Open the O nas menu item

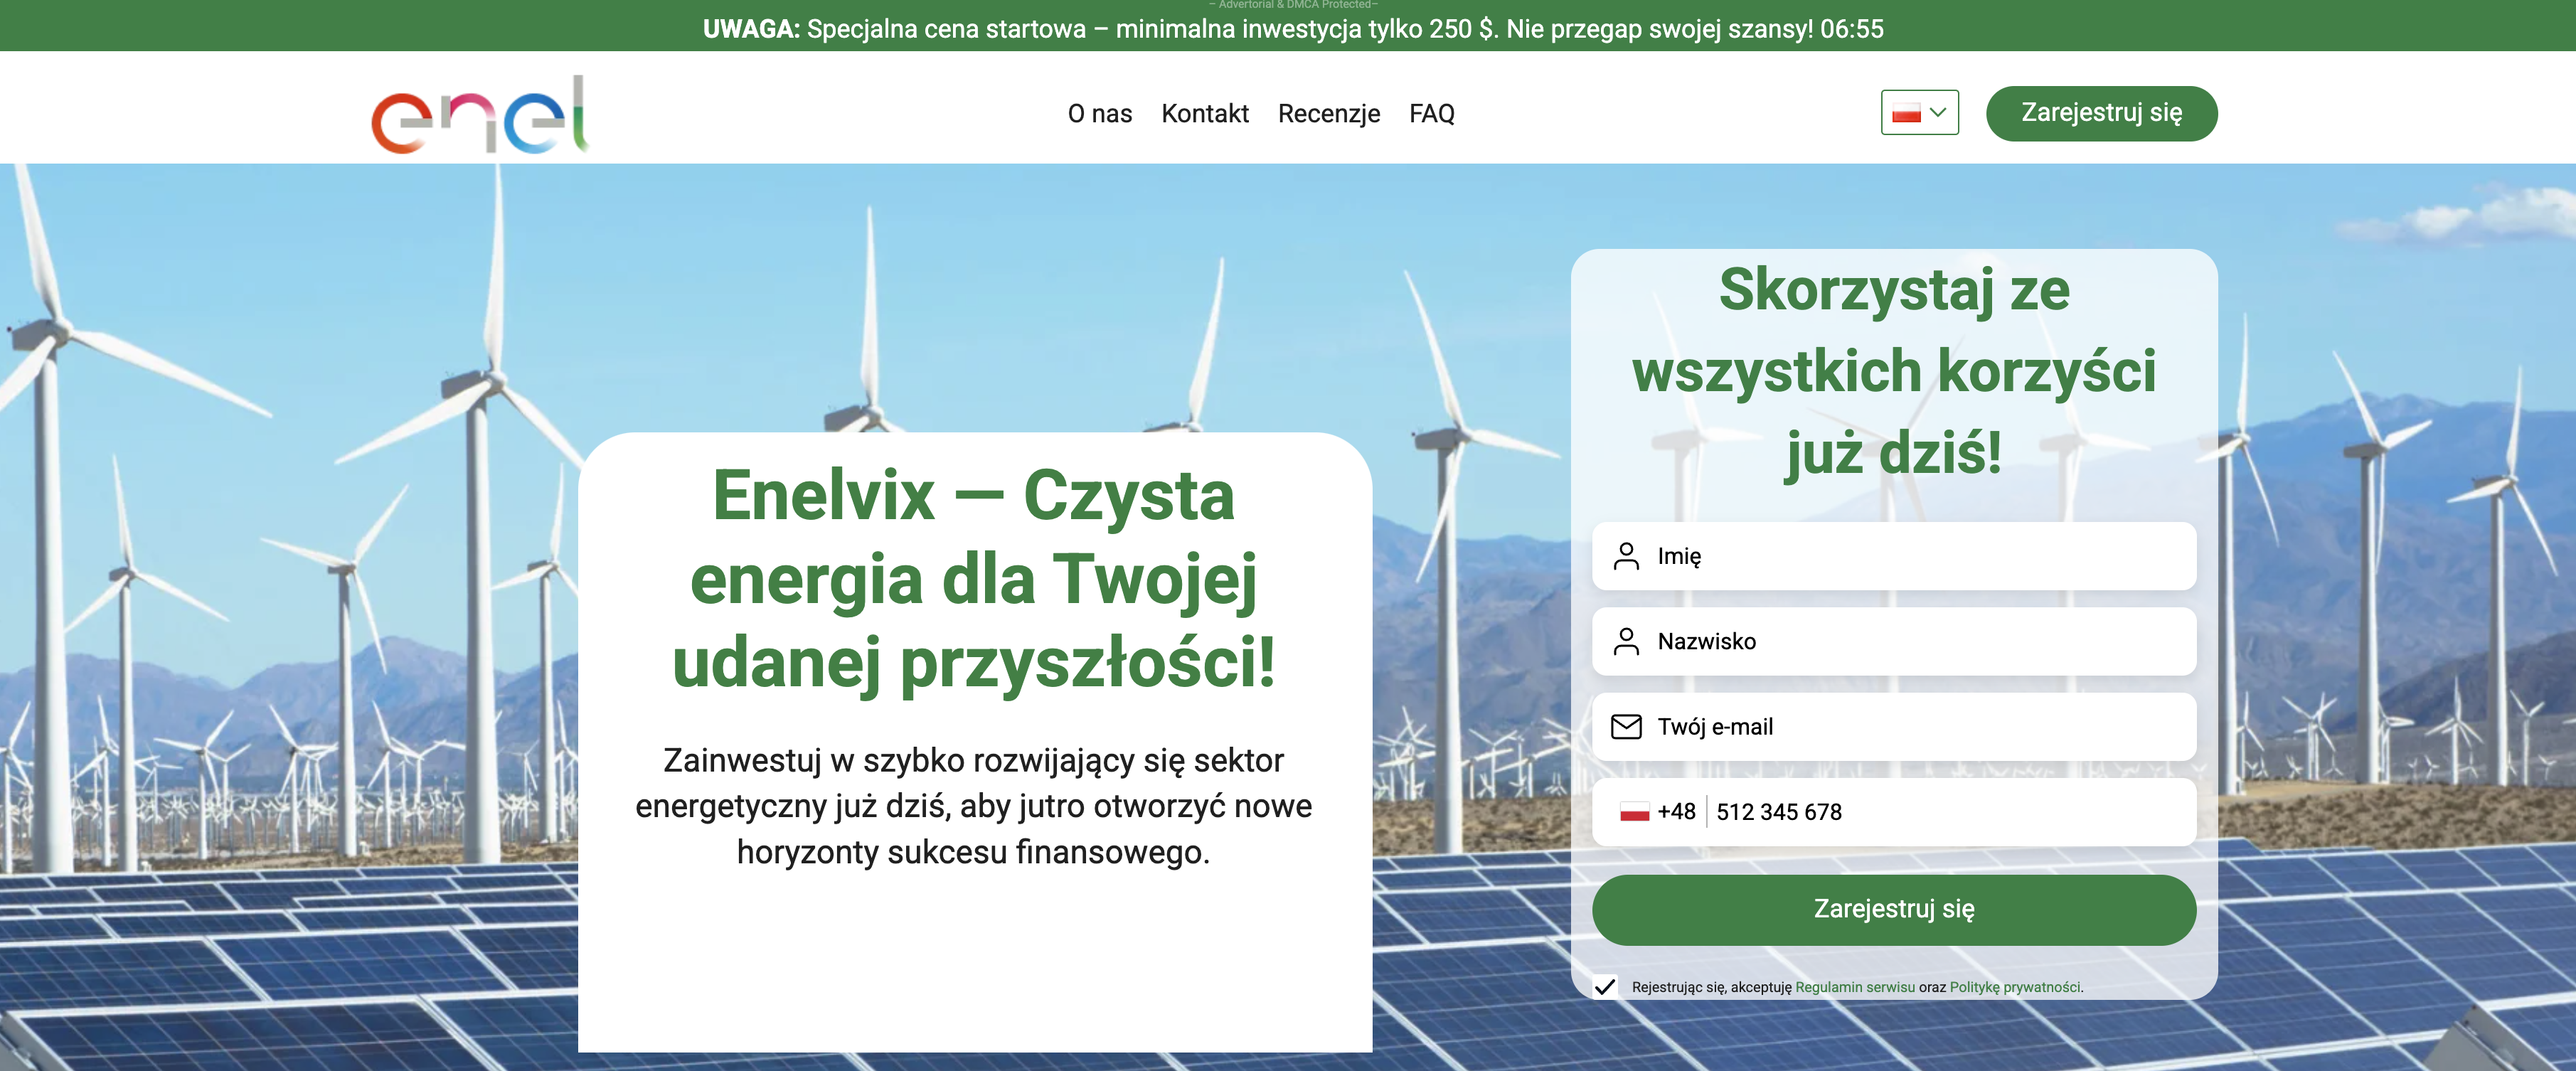click(x=1099, y=114)
